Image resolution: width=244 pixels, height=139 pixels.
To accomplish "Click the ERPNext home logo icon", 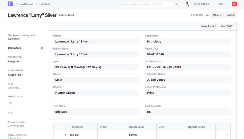I will pyautogui.click(x=11, y=4).
